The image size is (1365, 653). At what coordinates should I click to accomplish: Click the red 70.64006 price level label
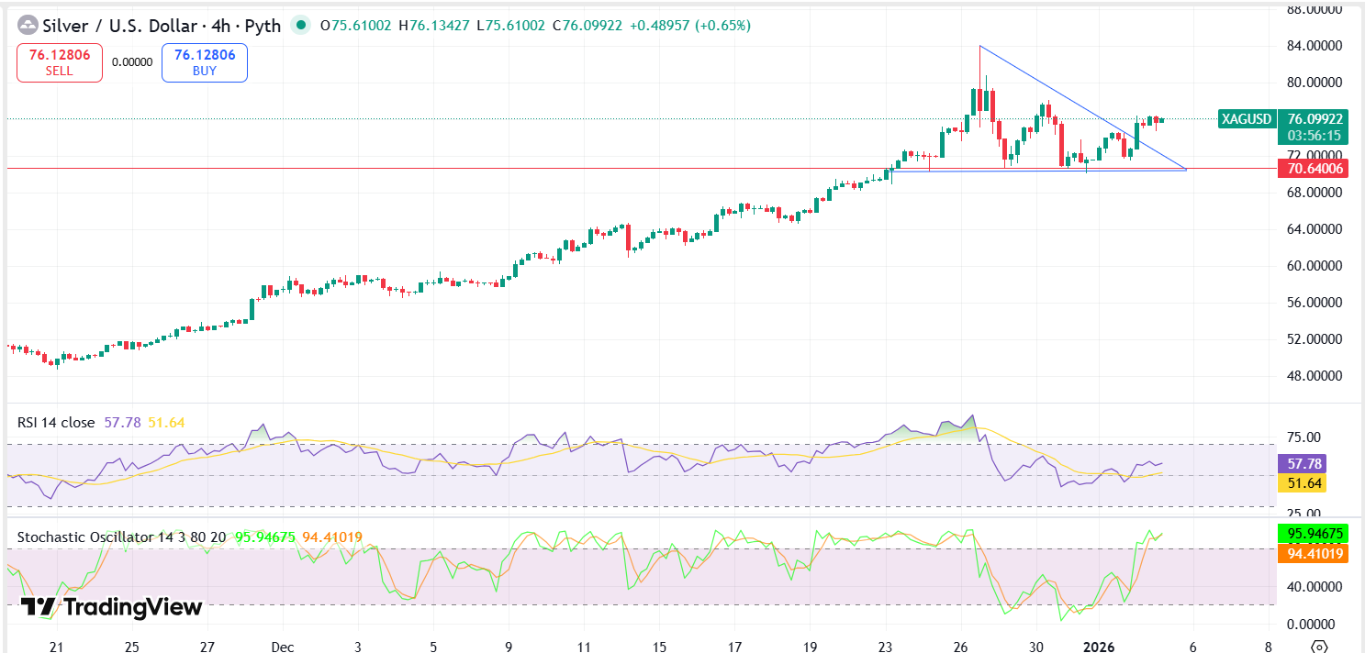pyautogui.click(x=1315, y=168)
